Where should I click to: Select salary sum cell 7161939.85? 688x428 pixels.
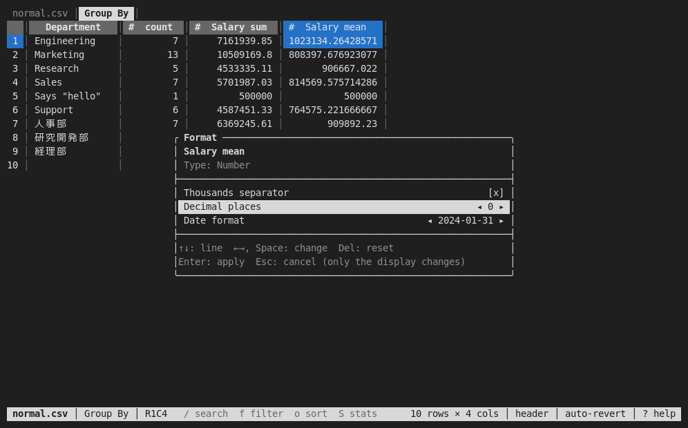pos(245,41)
